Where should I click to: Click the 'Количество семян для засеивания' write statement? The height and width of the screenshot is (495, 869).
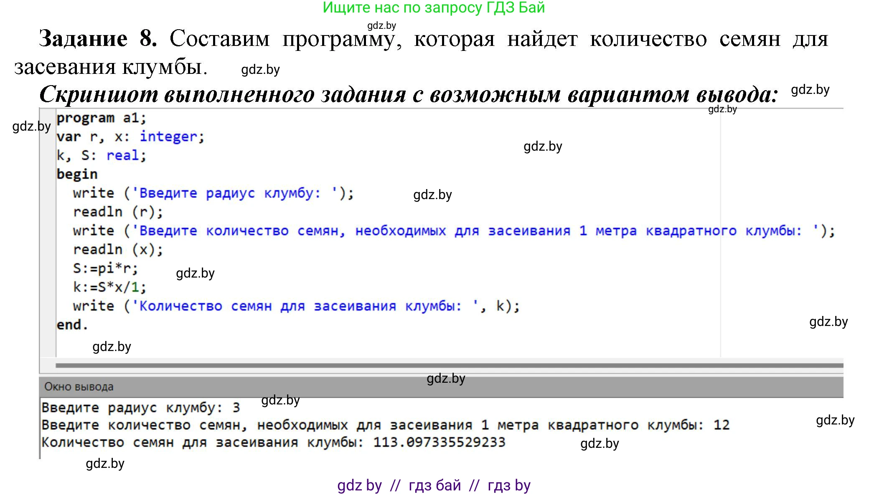[x=296, y=306]
